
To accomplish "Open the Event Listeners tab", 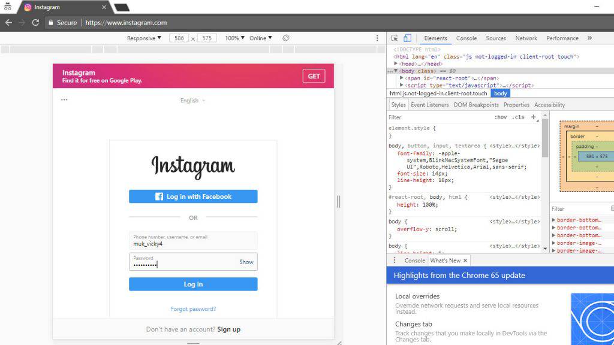I will (x=429, y=105).
